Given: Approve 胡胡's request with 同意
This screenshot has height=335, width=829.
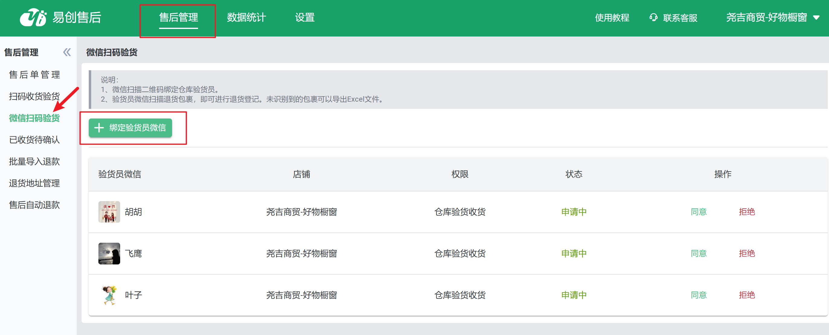Looking at the screenshot, I should click(698, 212).
